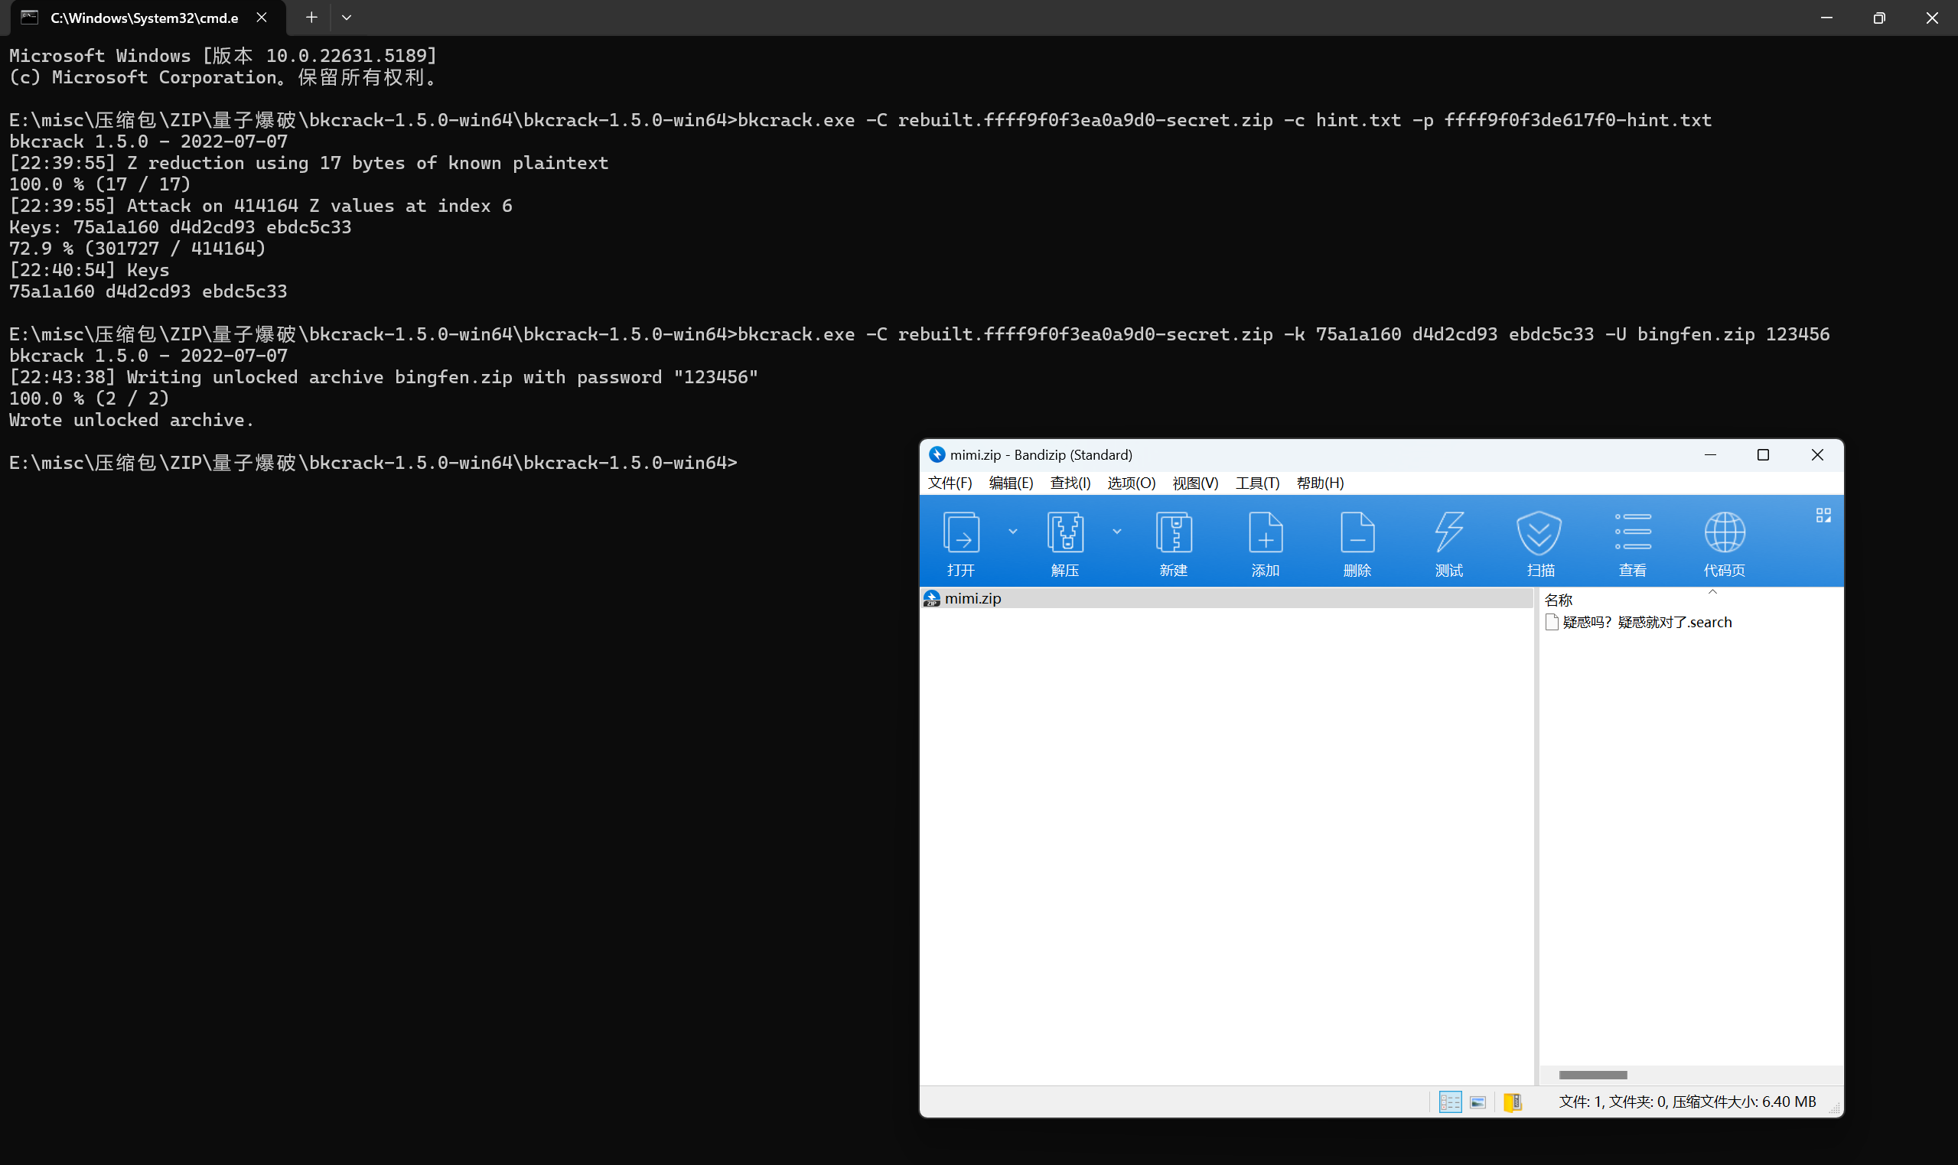Click the 扫描 (Scan) shield icon

point(1539,532)
